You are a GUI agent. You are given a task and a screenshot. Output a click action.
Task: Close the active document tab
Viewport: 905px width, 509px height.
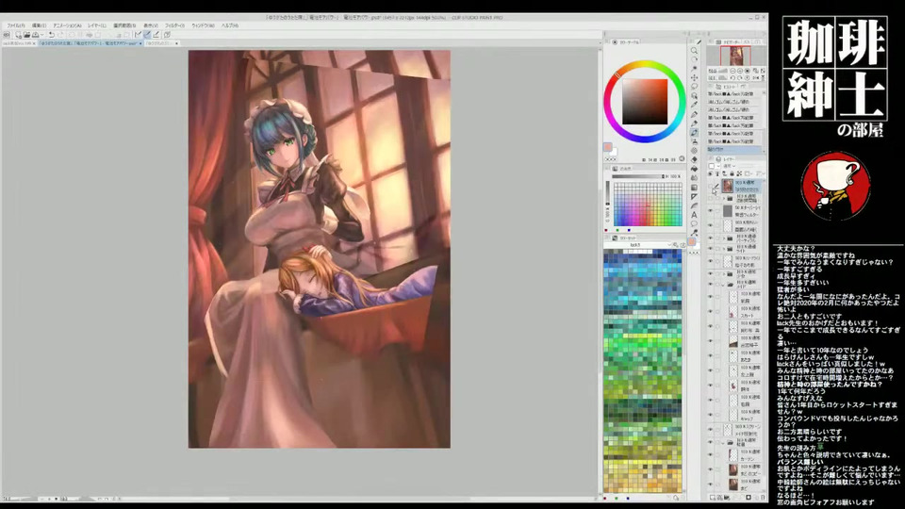pyautogui.click(x=140, y=43)
